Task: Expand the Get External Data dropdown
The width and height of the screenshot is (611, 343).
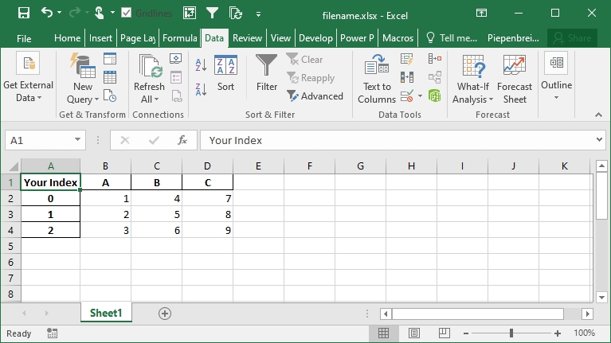Action: (28, 98)
